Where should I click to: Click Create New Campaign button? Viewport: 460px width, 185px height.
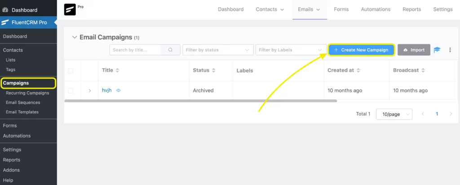(x=361, y=50)
